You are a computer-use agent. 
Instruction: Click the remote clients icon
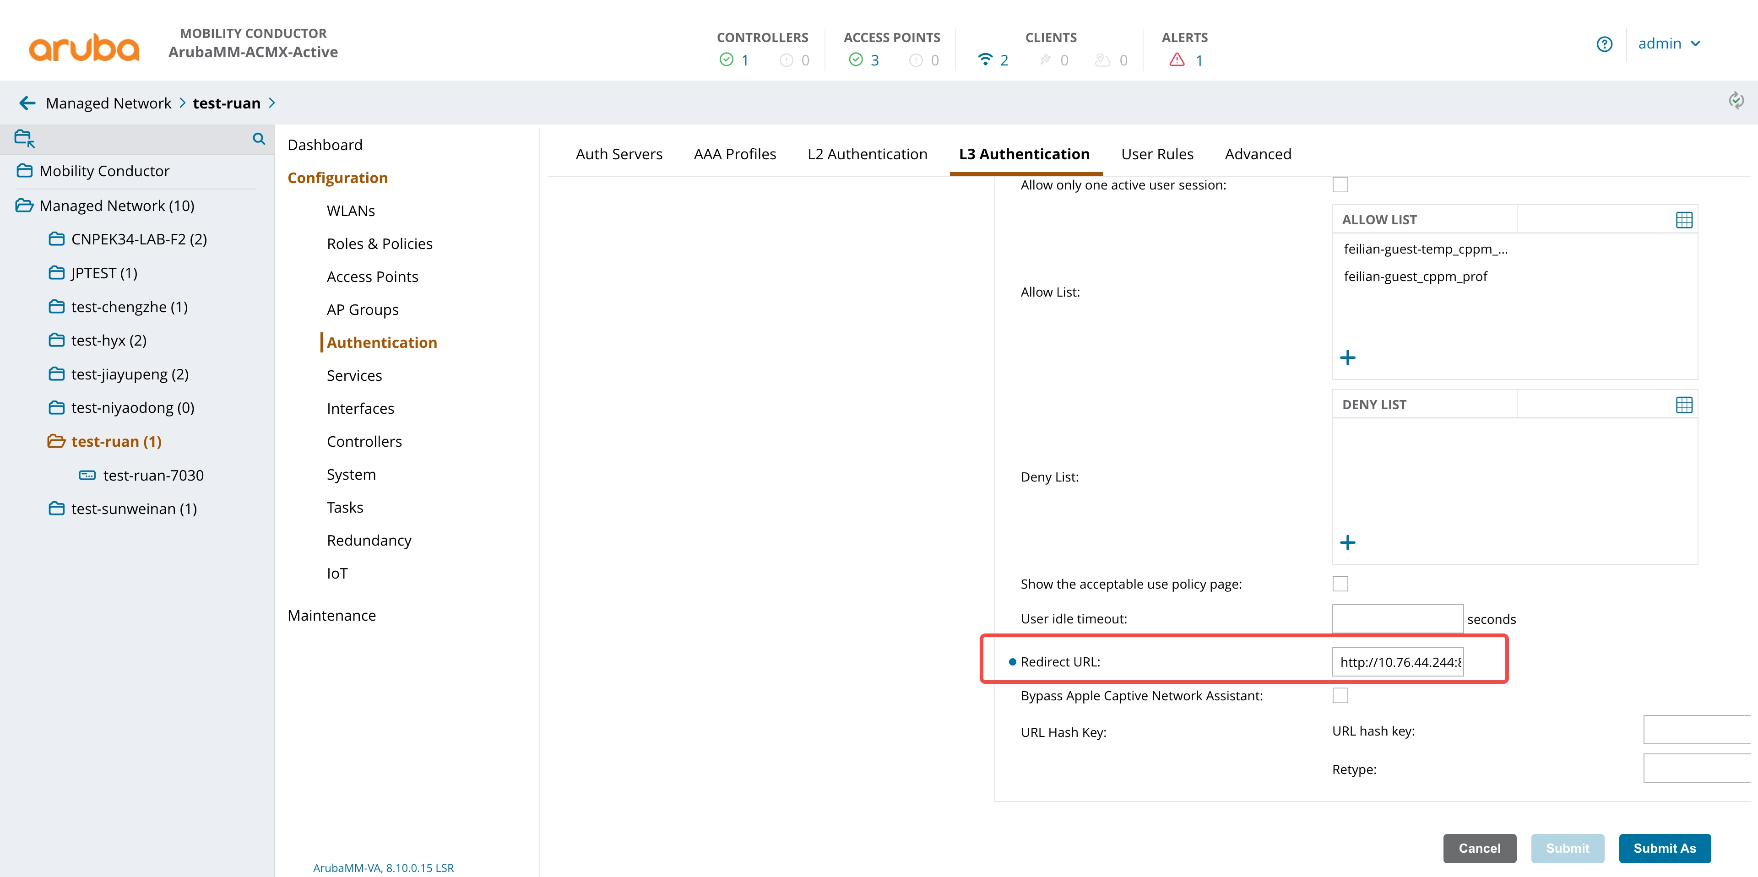(1103, 60)
